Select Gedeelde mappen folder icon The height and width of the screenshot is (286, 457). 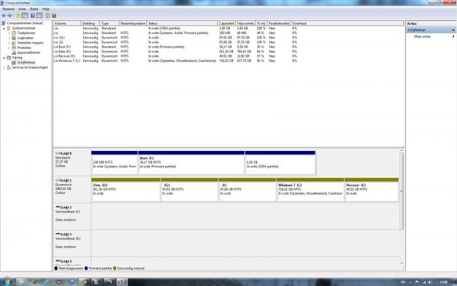(14, 43)
